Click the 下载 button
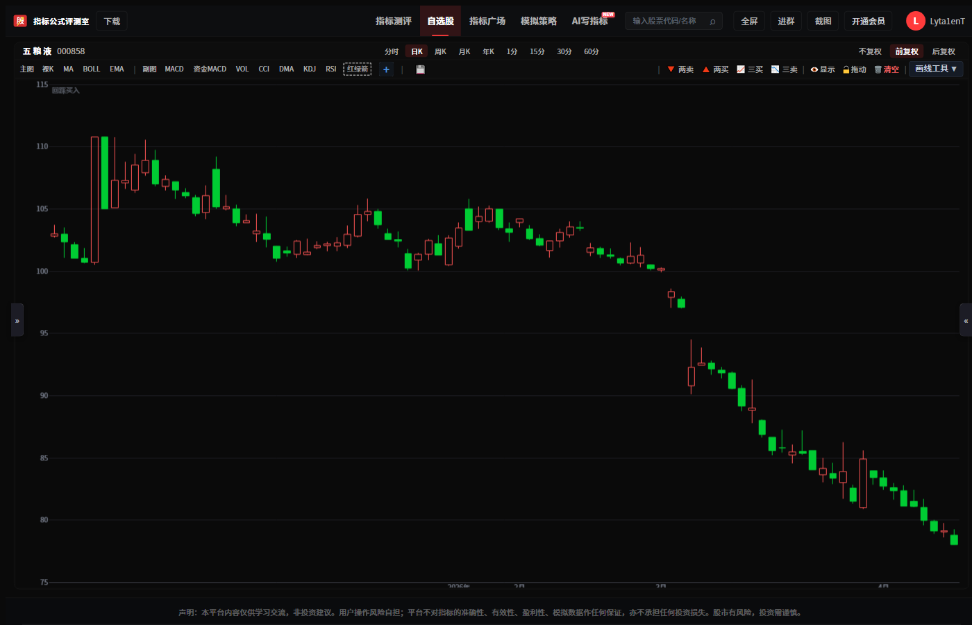This screenshot has height=625, width=972. coord(112,22)
